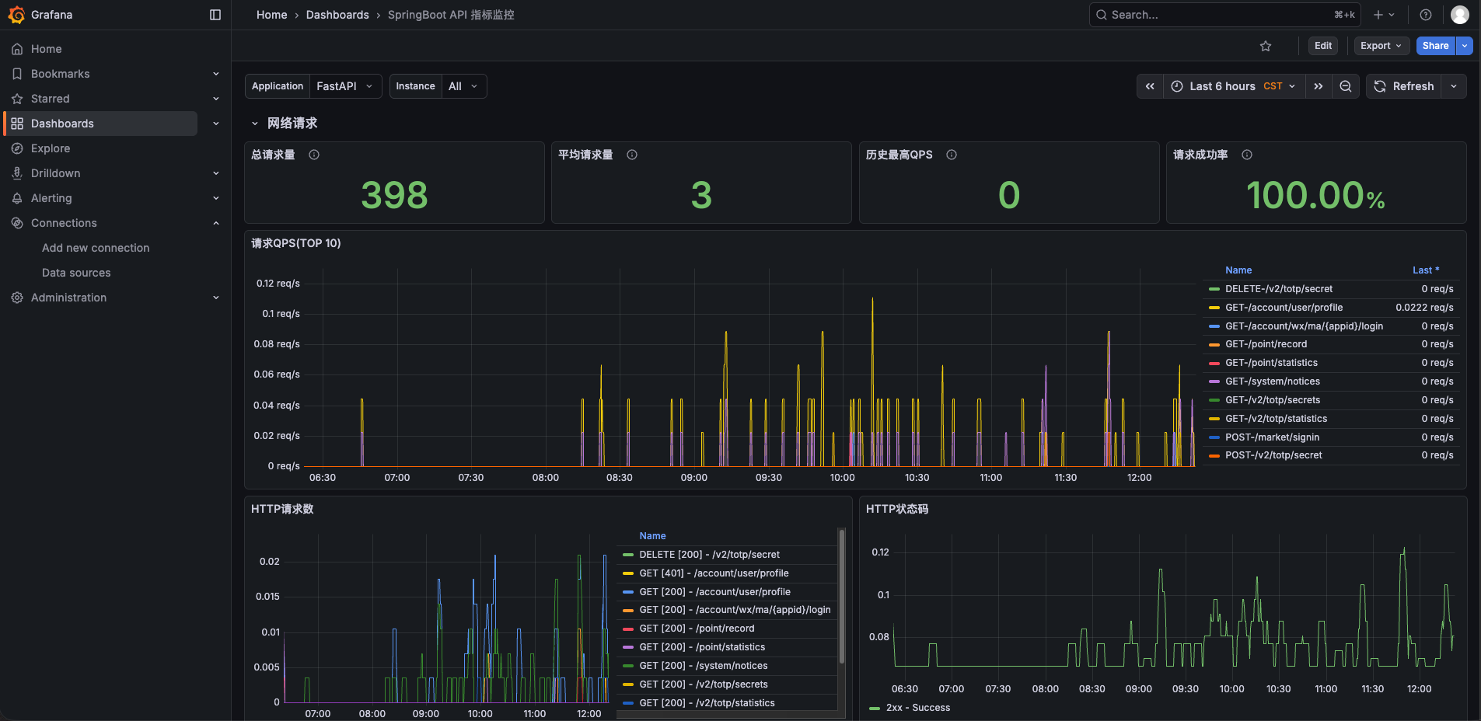Image resolution: width=1481 pixels, height=721 pixels.
Task: Zoom out the time range
Action: click(1346, 86)
